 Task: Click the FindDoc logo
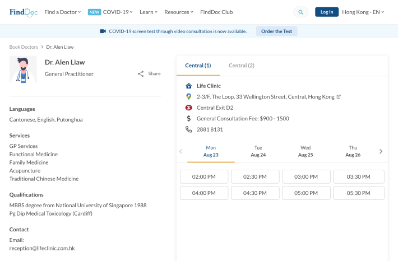[x=23, y=12]
